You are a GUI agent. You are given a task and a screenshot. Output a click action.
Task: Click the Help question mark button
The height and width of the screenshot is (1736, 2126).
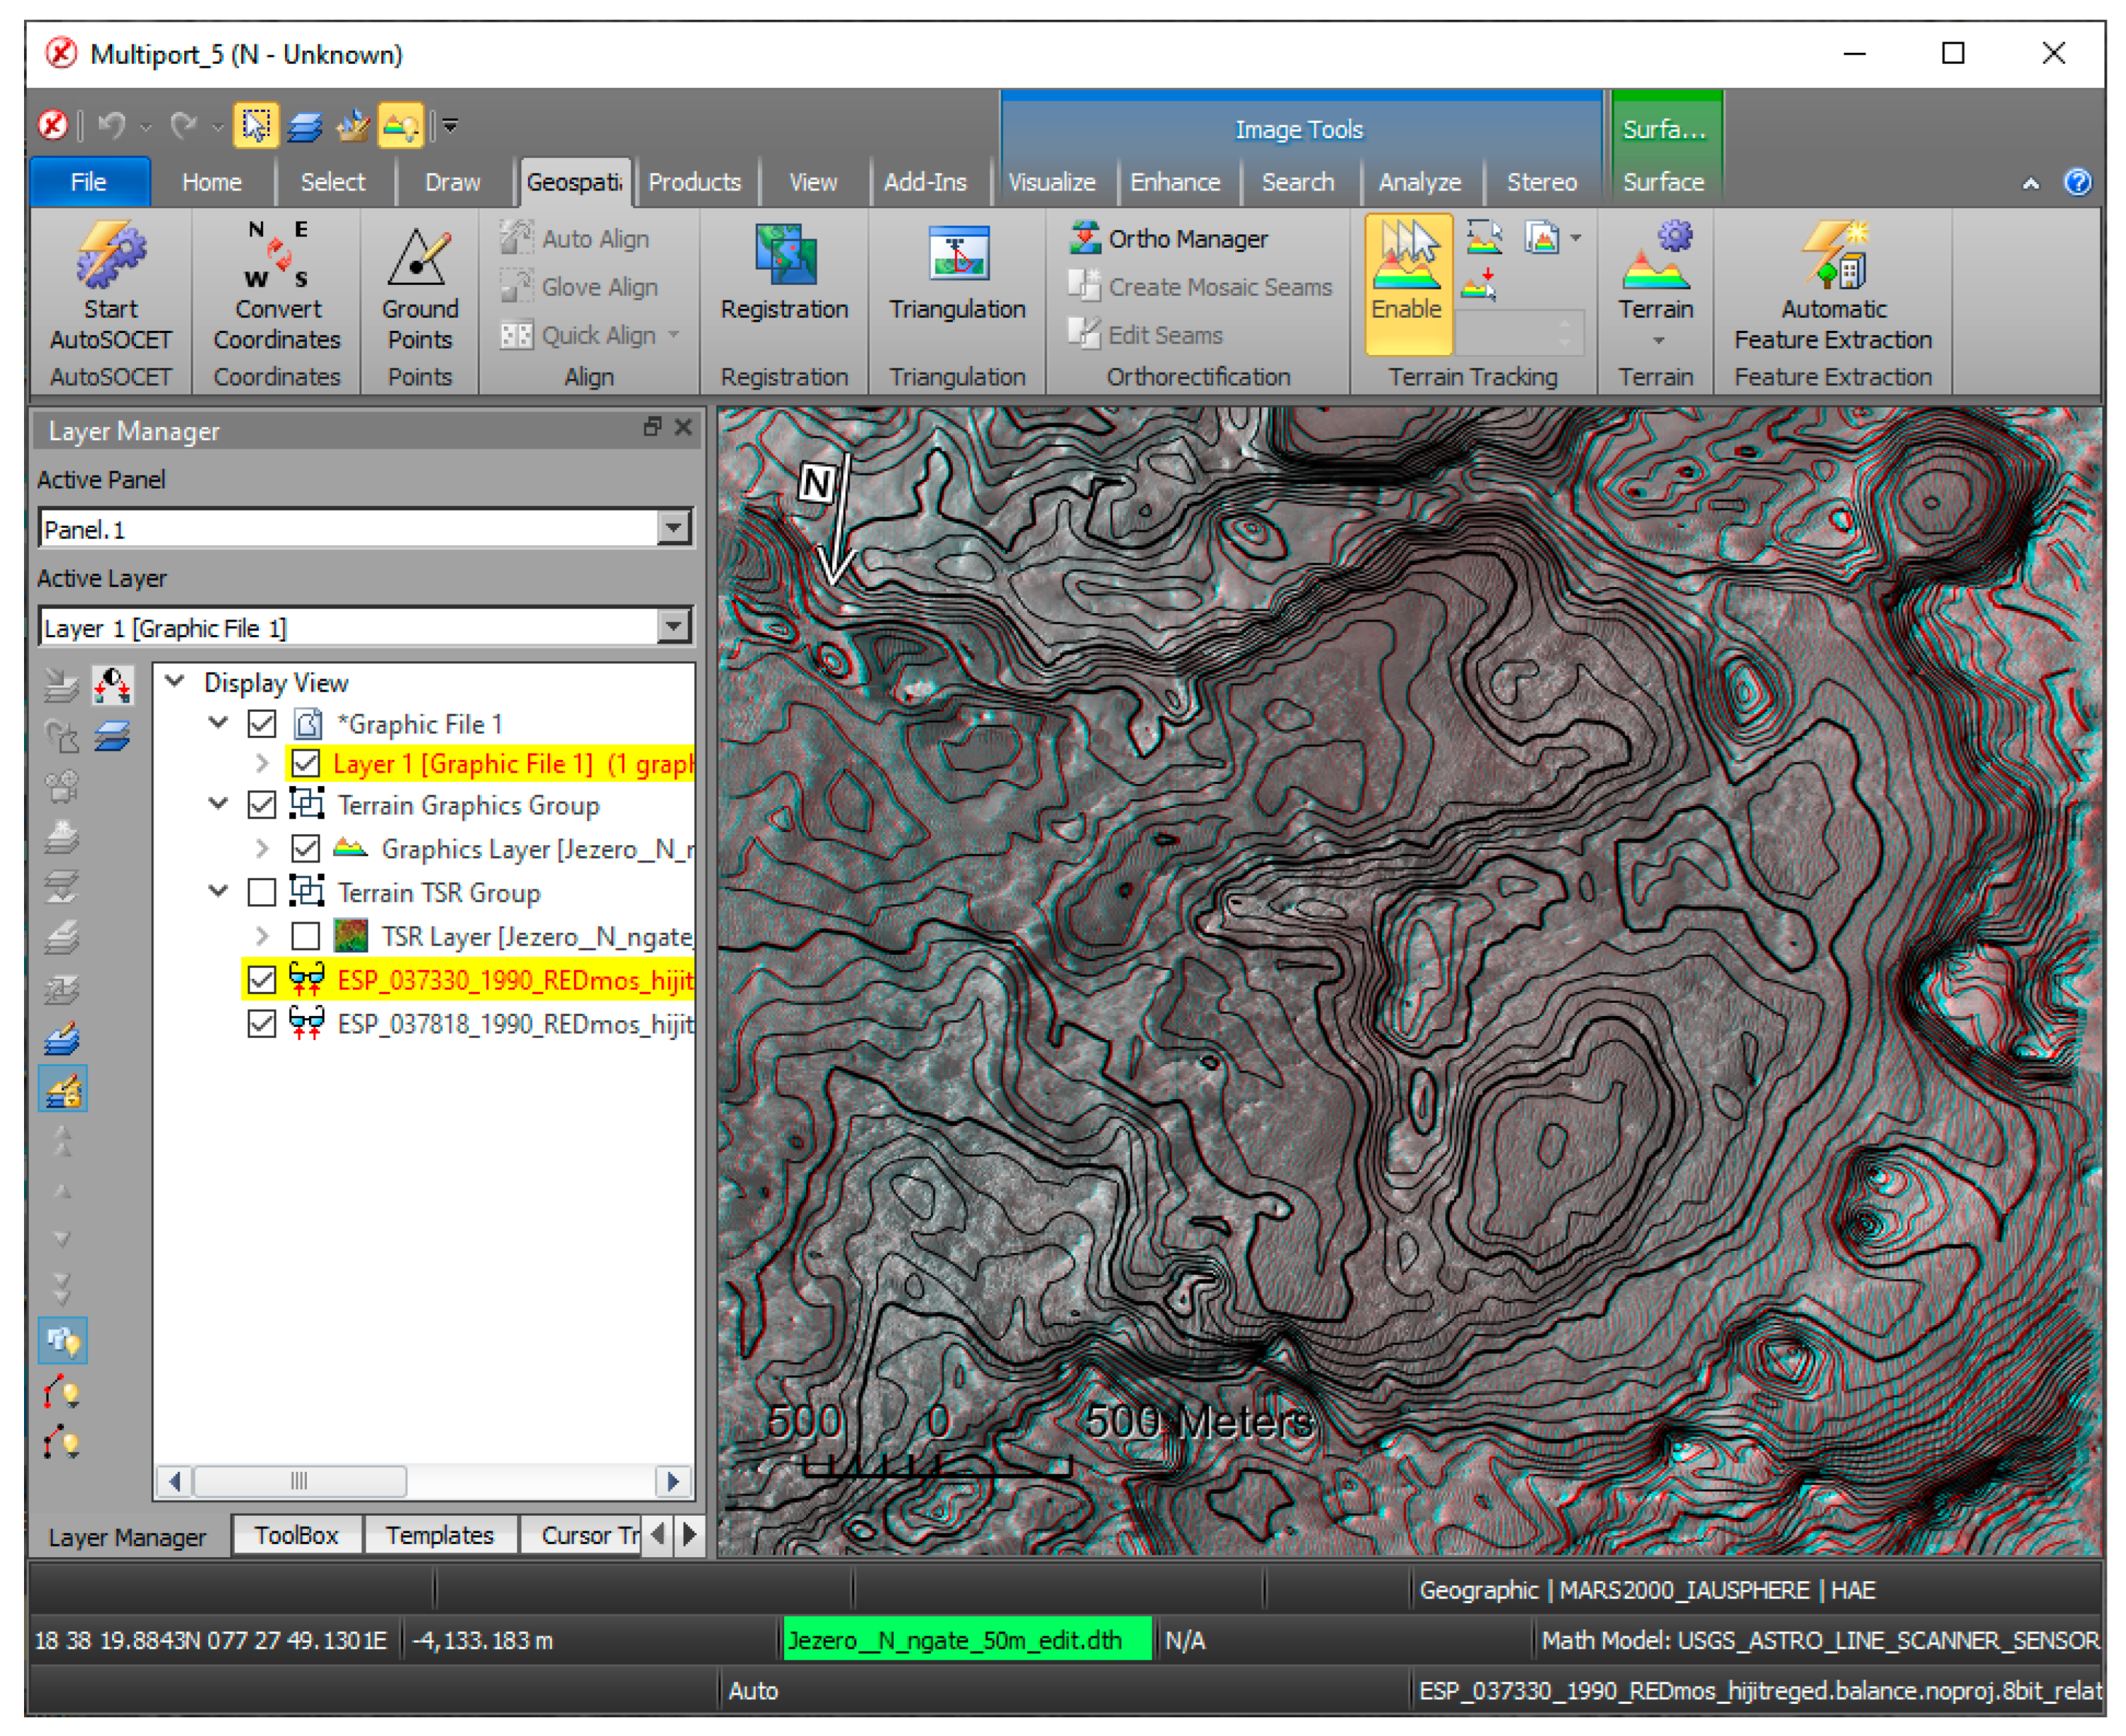pos(2078,182)
